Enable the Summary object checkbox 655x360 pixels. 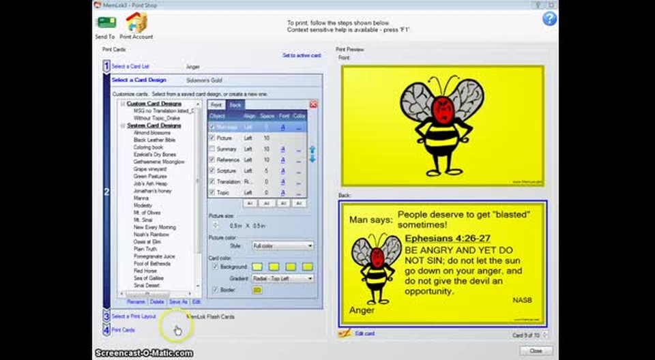[x=212, y=149]
